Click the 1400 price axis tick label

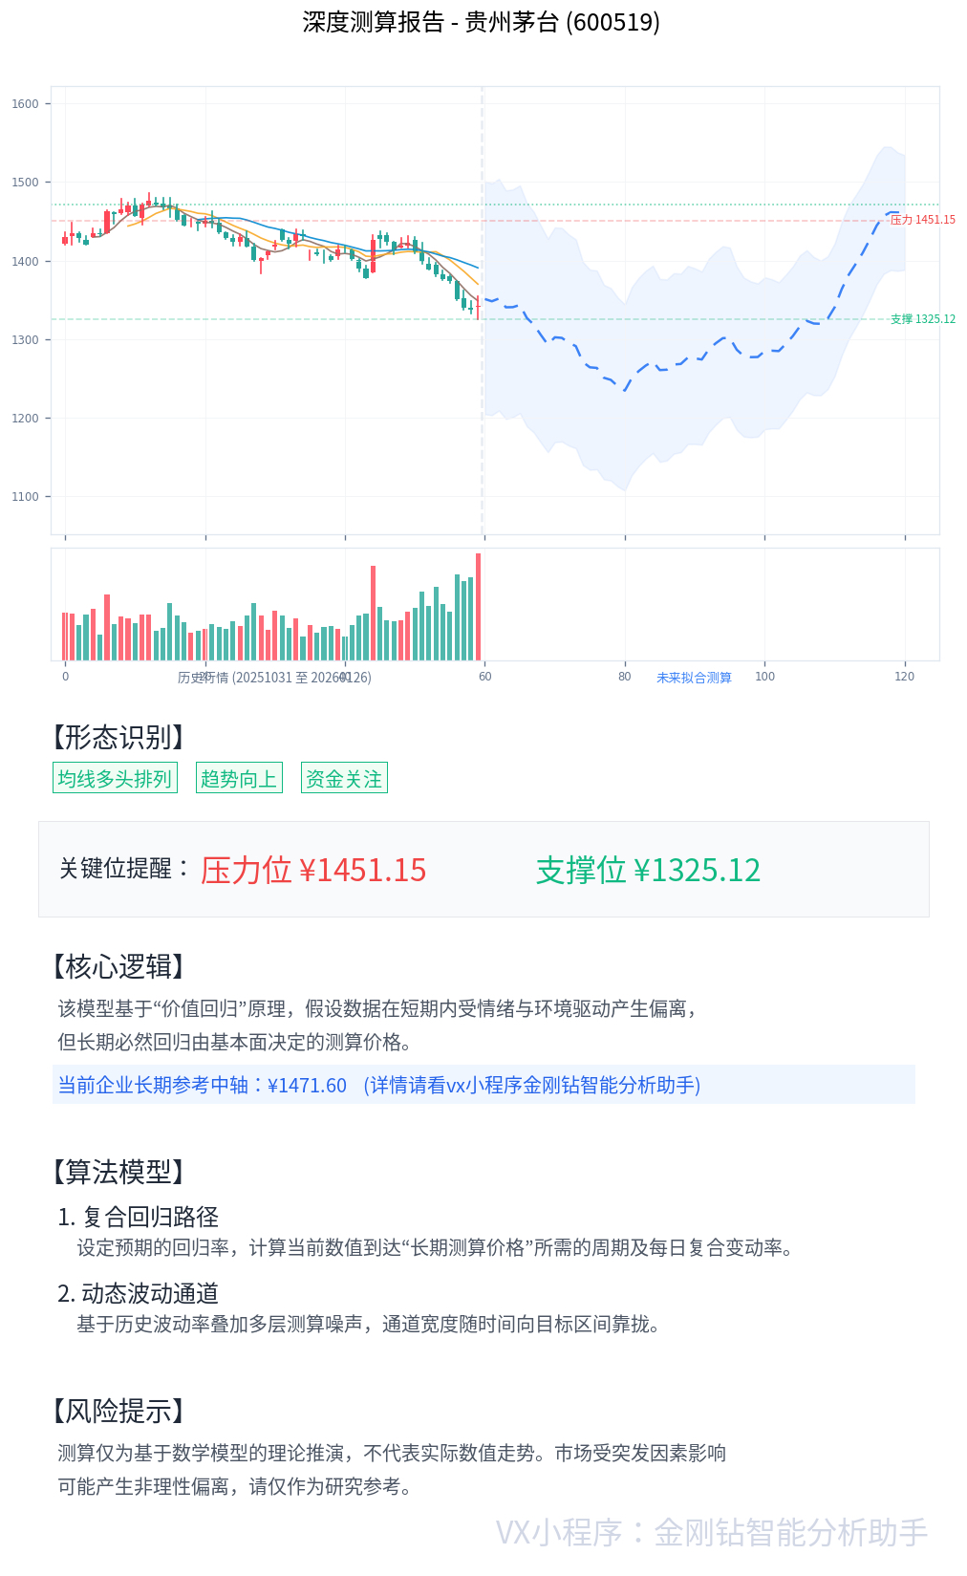[x=25, y=261]
